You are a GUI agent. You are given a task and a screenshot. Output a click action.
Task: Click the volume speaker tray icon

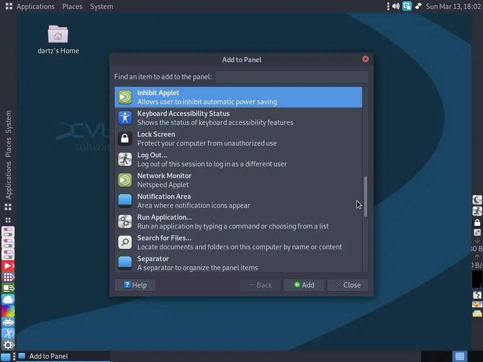click(396, 6)
